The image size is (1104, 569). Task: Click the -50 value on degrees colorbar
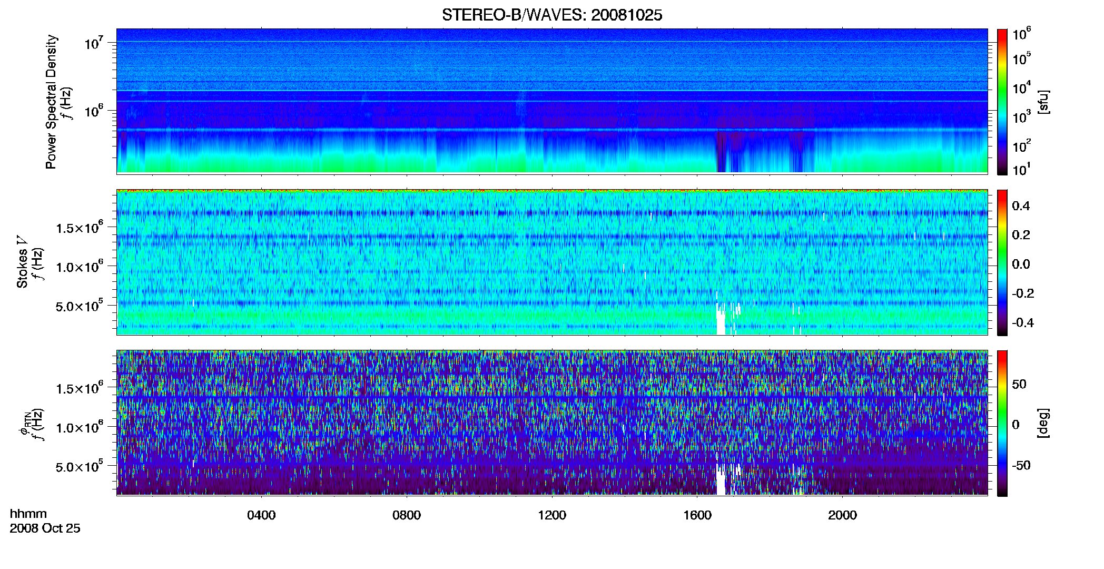click(x=1021, y=465)
